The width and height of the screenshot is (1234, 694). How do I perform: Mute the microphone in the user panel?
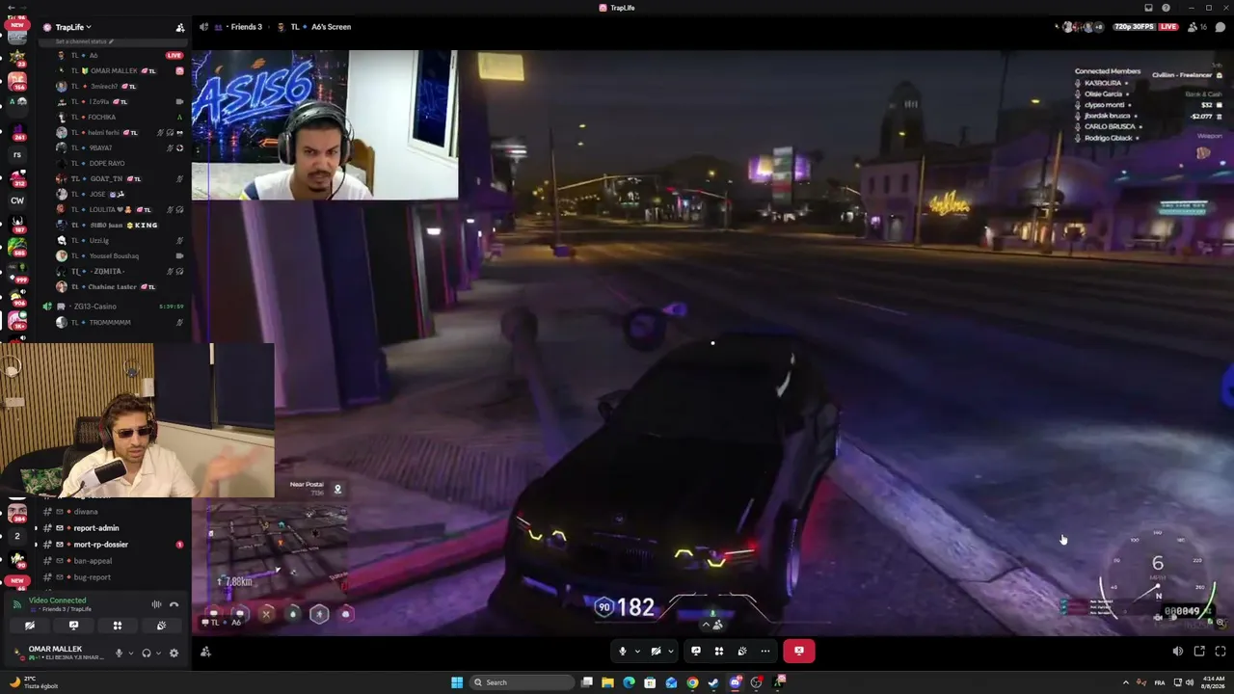[x=119, y=653]
